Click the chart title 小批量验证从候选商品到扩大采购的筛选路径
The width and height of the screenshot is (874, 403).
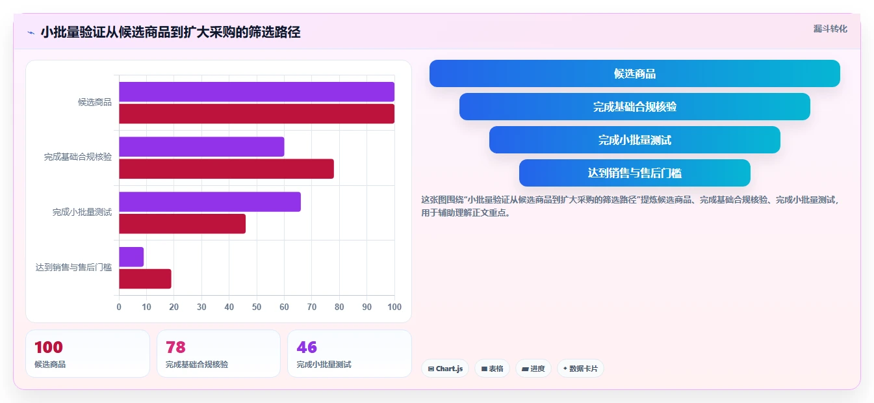tap(170, 32)
